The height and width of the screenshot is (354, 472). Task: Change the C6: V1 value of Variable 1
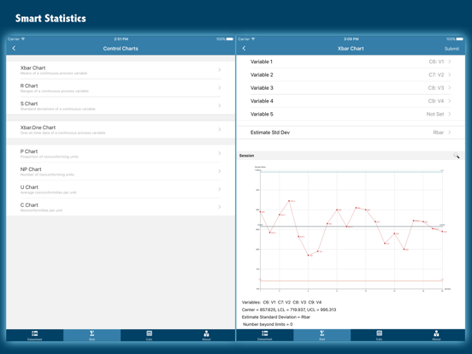coord(436,62)
